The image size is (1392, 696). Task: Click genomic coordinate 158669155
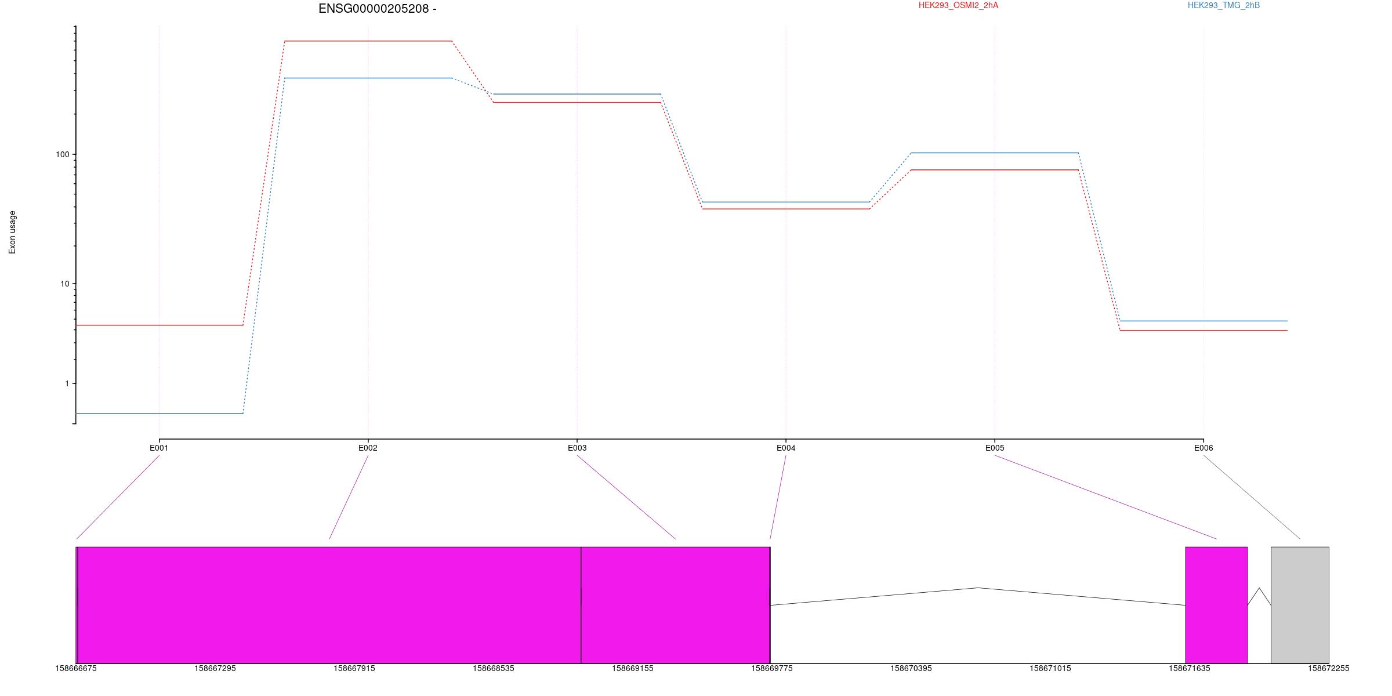tap(633, 668)
